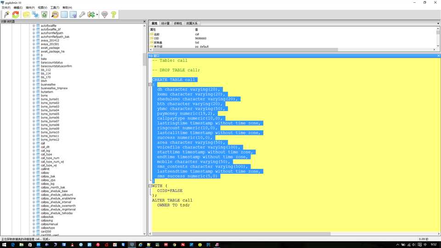Open the 编辑(E) menu
441x248 pixels.
[x=18, y=8]
